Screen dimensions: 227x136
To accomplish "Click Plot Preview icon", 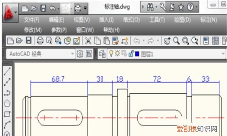I will click(49, 41).
